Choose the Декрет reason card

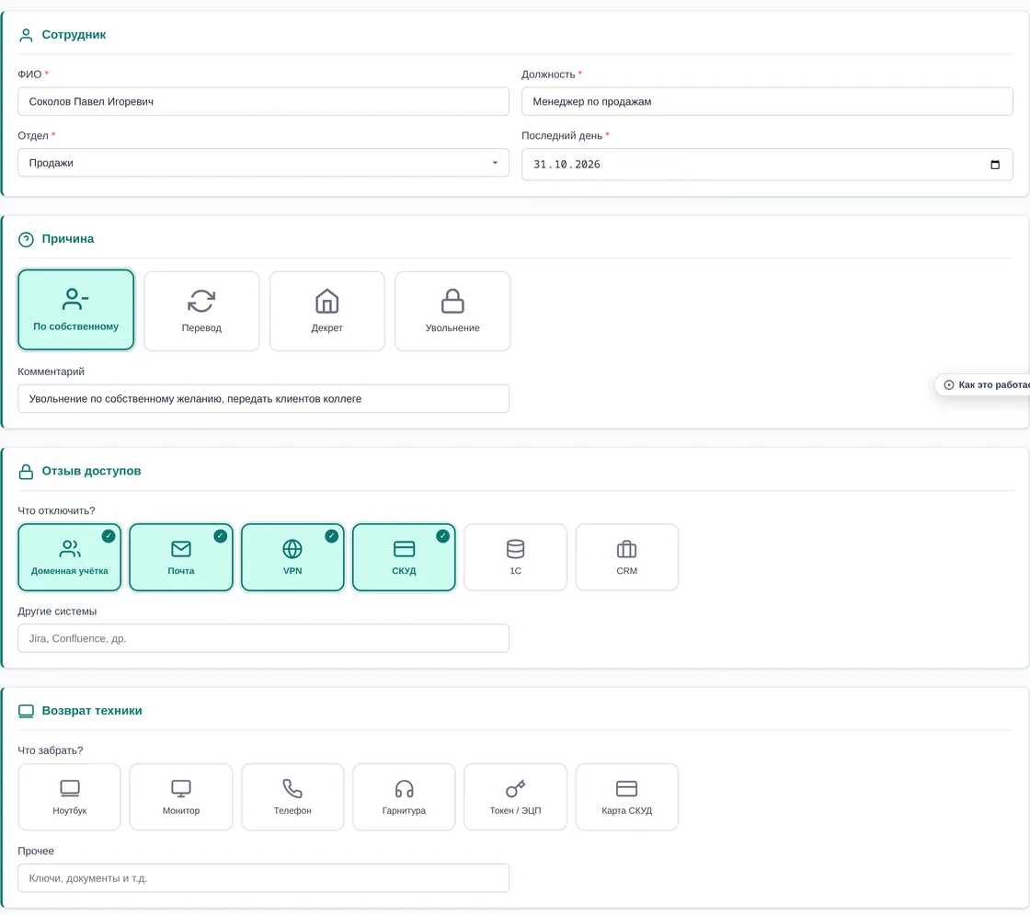326,311
